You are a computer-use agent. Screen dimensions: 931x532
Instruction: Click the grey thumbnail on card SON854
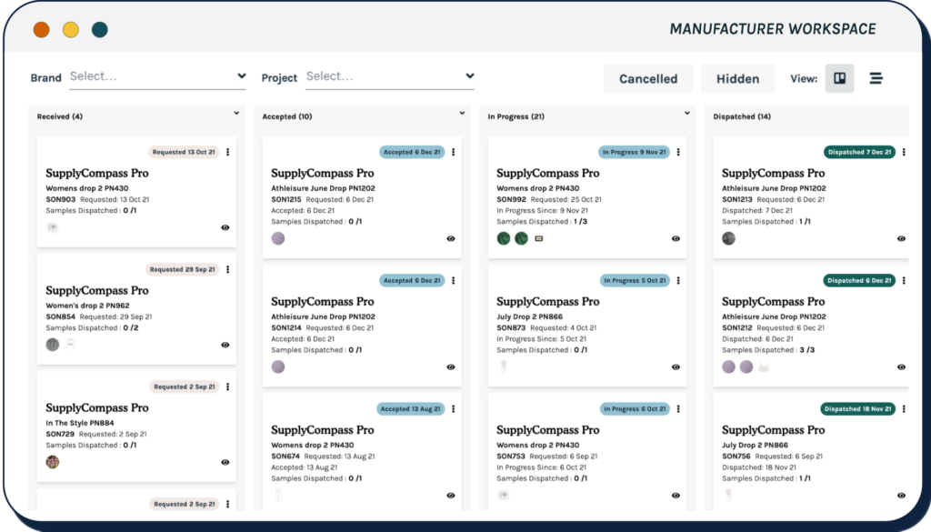click(x=53, y=345)
